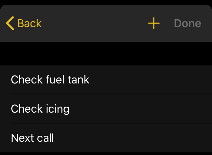
Task: Click the words 'fuel tank'
Action: point(68,79)
